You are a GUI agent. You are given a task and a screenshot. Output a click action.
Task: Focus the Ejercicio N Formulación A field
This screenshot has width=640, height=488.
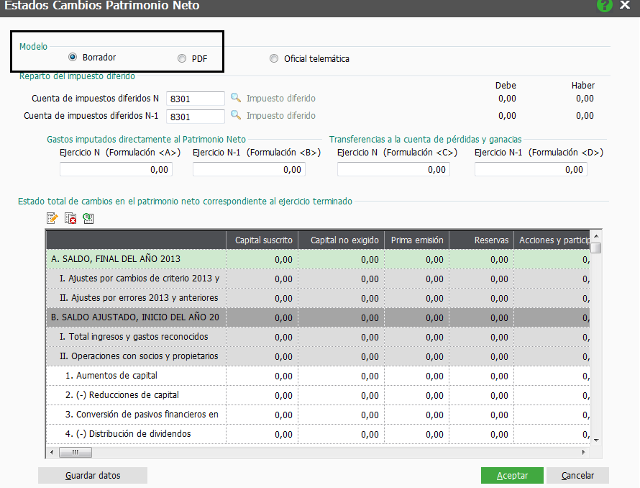coord(116,169)
